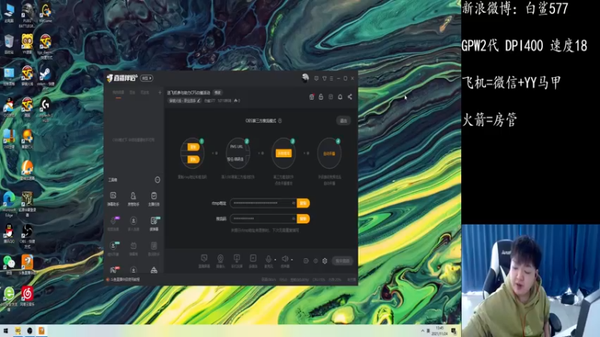Click the taskbar clock showing the date
Viewport: 600px width, 337px height.
click(x=439, y=331)
